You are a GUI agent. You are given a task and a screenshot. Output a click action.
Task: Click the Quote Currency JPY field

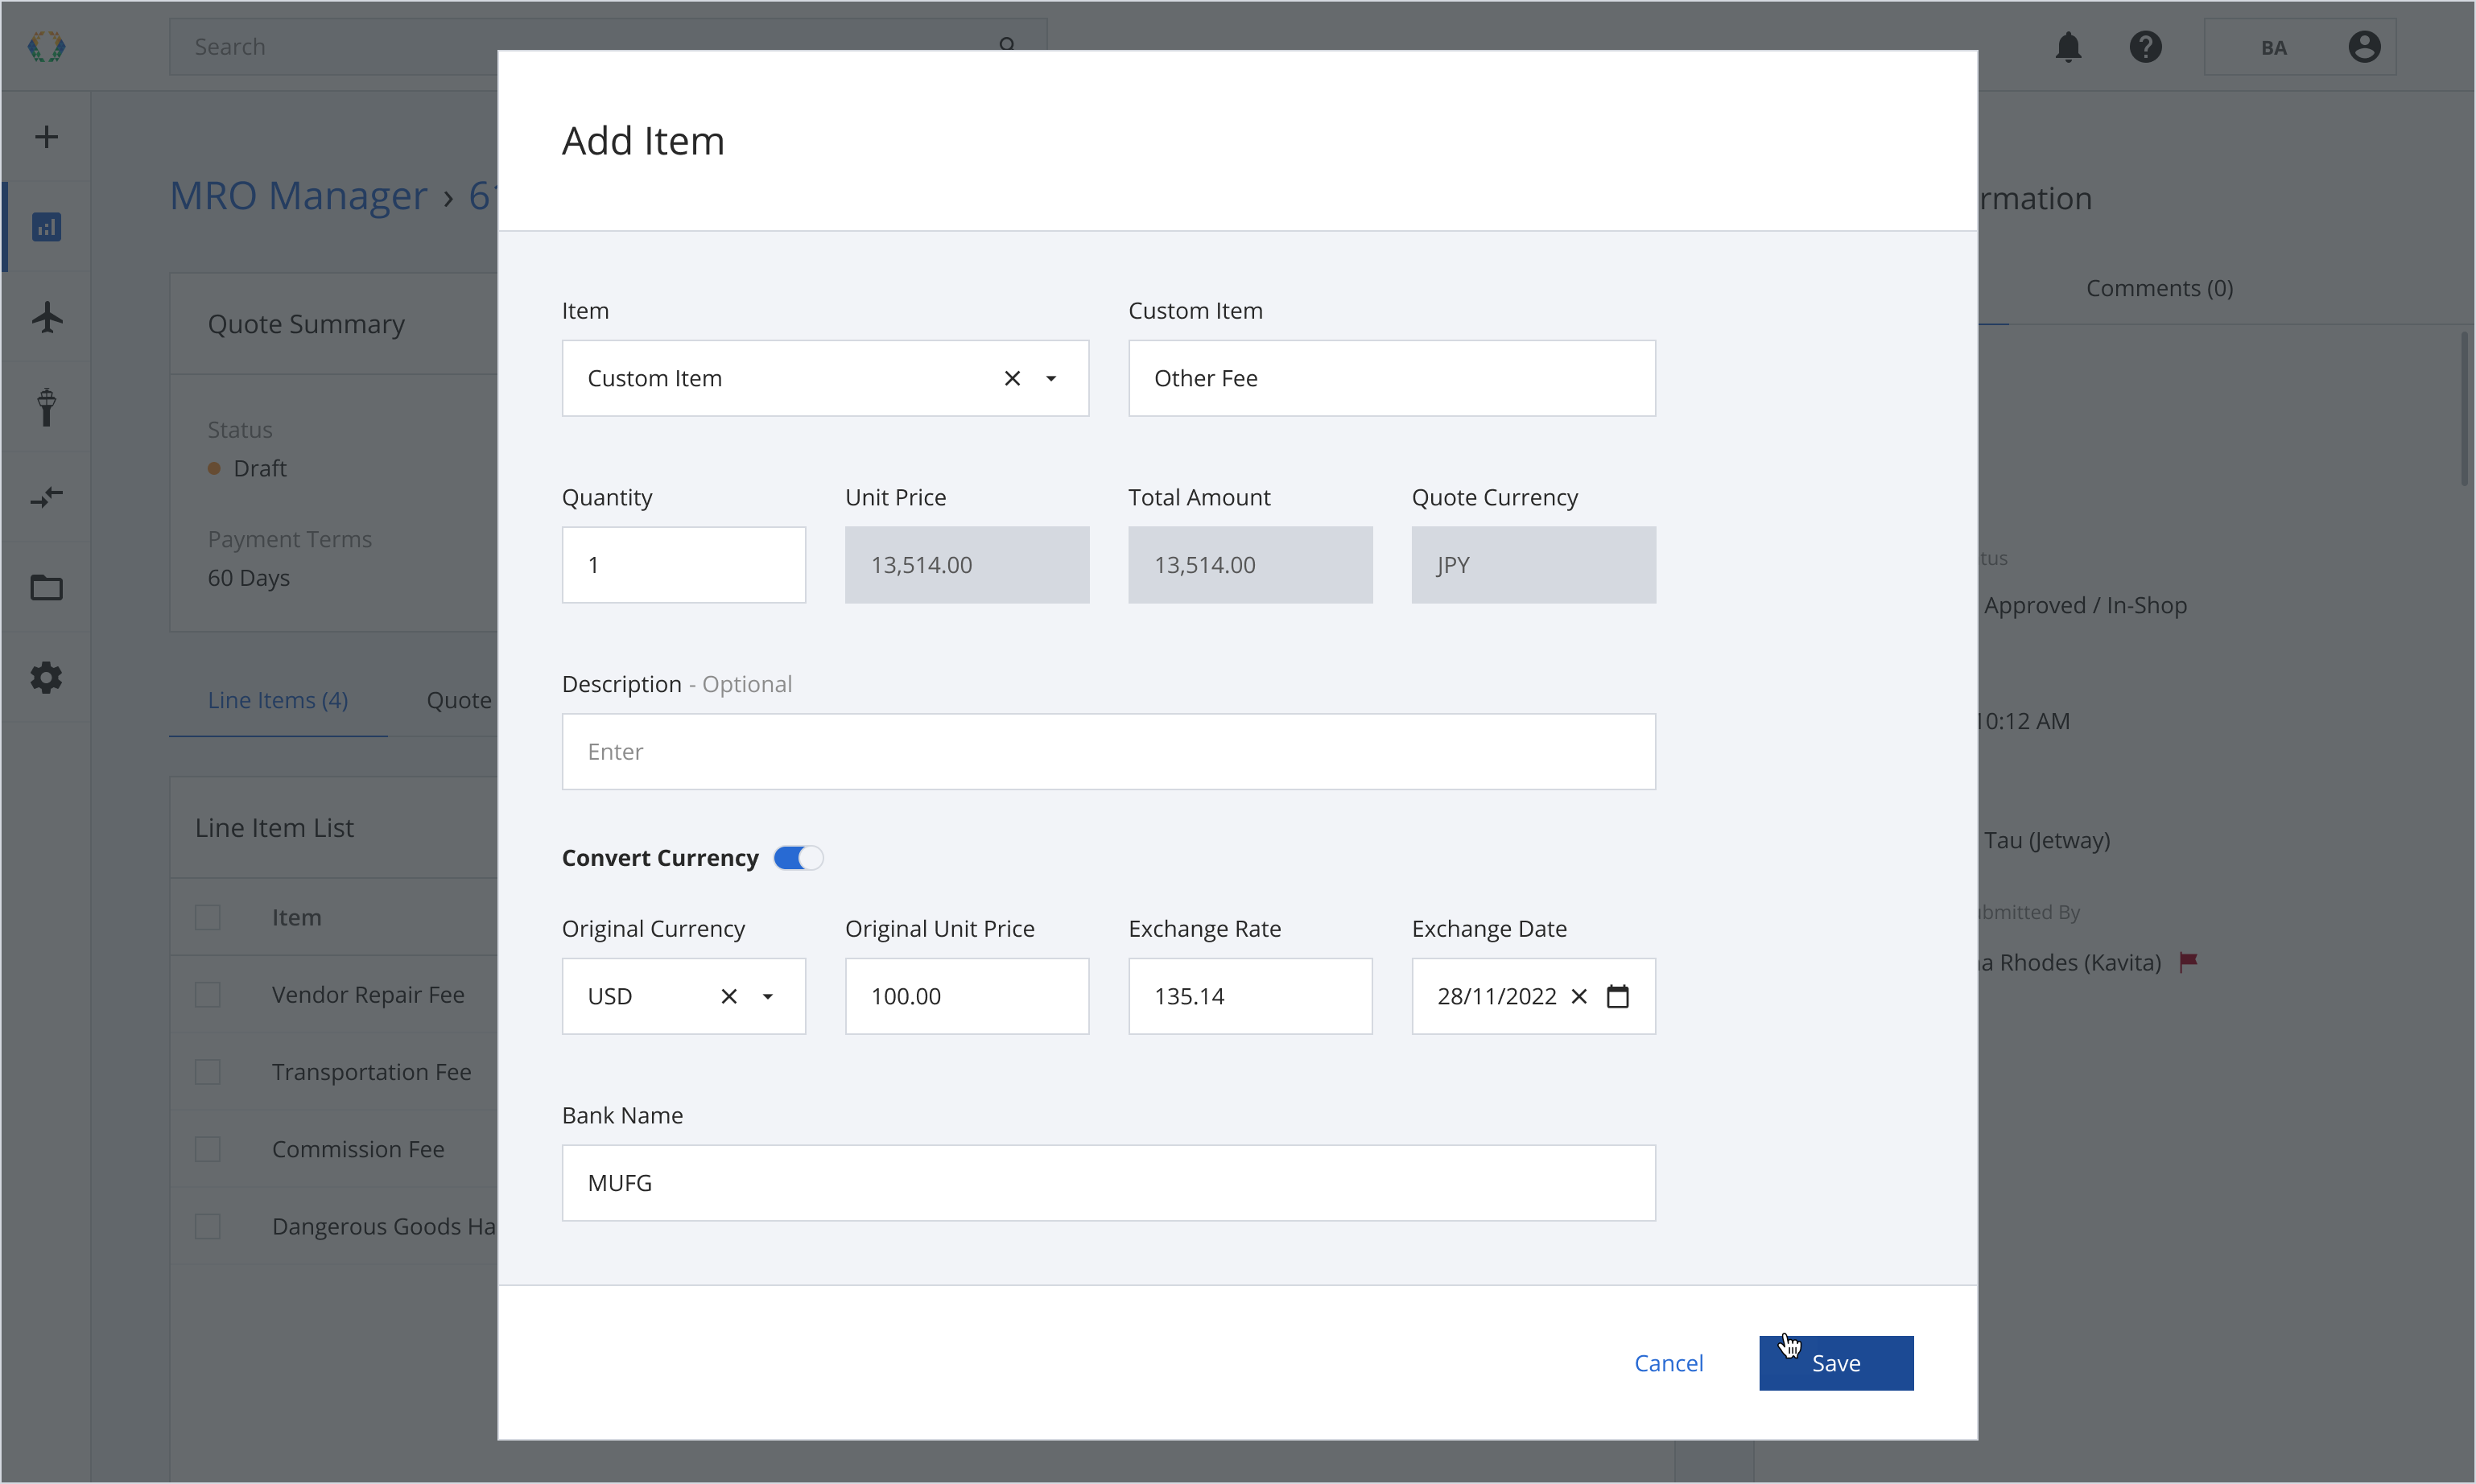click(x=1533, y=565)
